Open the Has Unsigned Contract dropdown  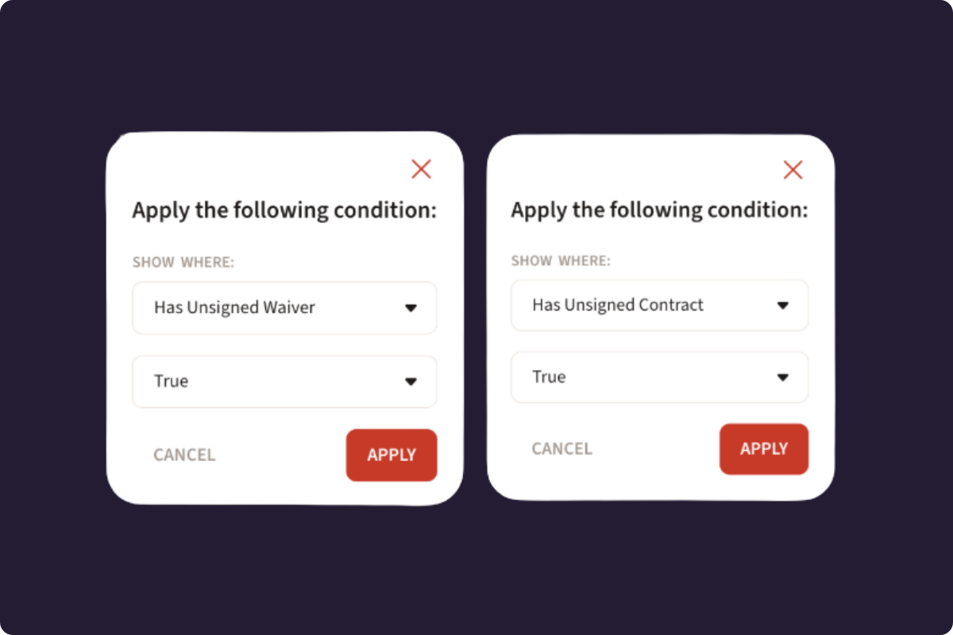point(659,306)
